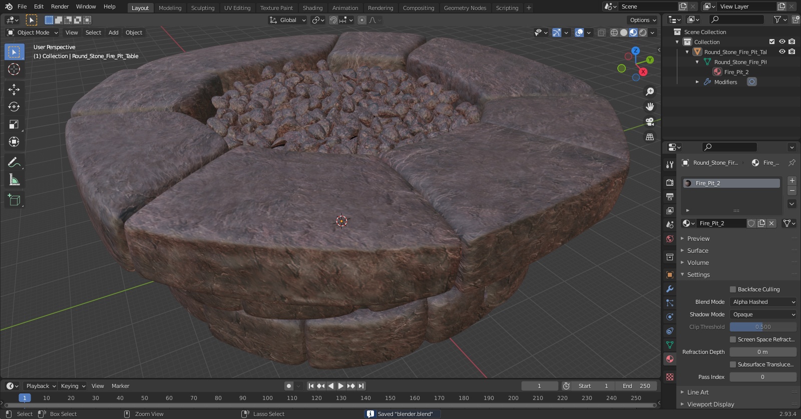
Task: Open the Particles properties tab
Action: pyautogui.click(x=669, y=302)
